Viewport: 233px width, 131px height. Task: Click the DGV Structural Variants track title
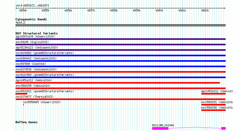point(37,33)
